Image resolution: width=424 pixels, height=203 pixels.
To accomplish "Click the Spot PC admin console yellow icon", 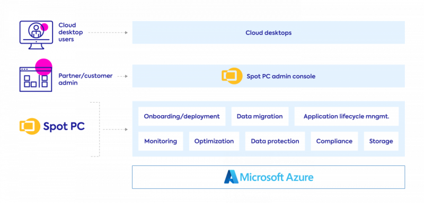I will pos(232,76).
